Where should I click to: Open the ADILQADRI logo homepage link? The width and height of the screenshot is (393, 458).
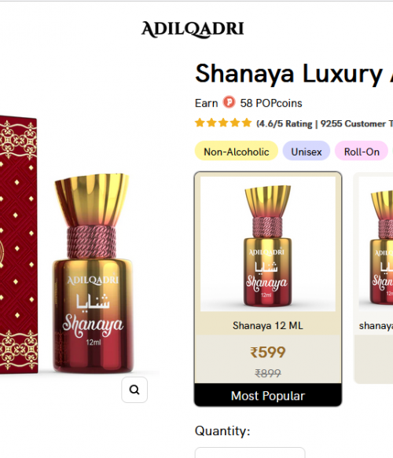pos(193,30)
